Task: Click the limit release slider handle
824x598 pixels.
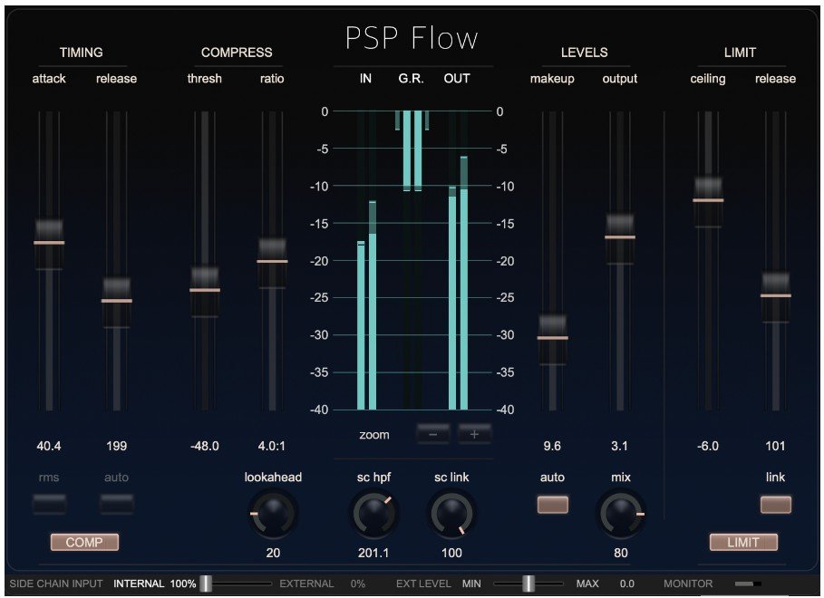Action: [776, 296]
